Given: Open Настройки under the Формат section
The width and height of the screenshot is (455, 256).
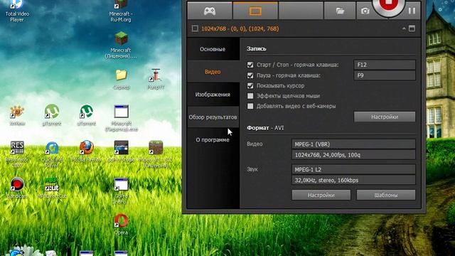Looking at the screenshot, I should pos(321,195).
